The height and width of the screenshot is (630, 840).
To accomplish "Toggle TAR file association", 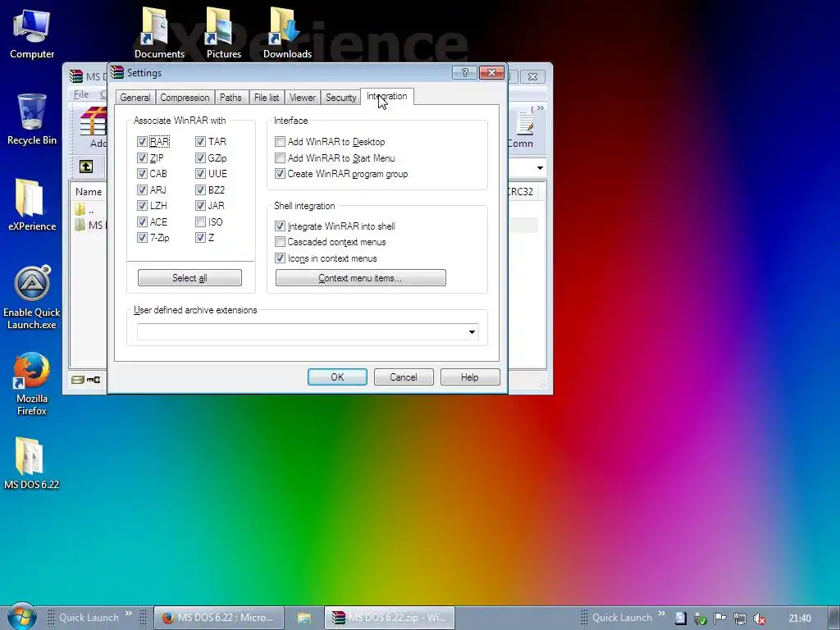I will click(200, 141).
